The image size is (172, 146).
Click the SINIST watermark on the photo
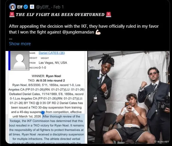[162, 142]
